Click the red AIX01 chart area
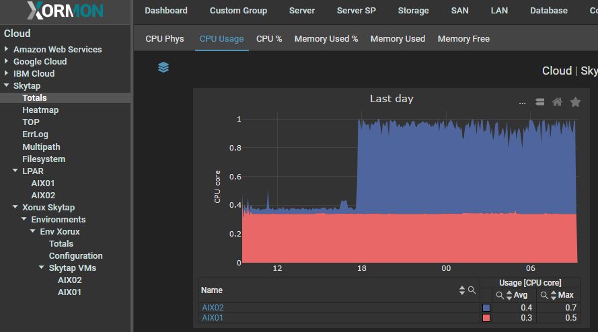Viewport: 598px width, 332px height. pos(410,238)
